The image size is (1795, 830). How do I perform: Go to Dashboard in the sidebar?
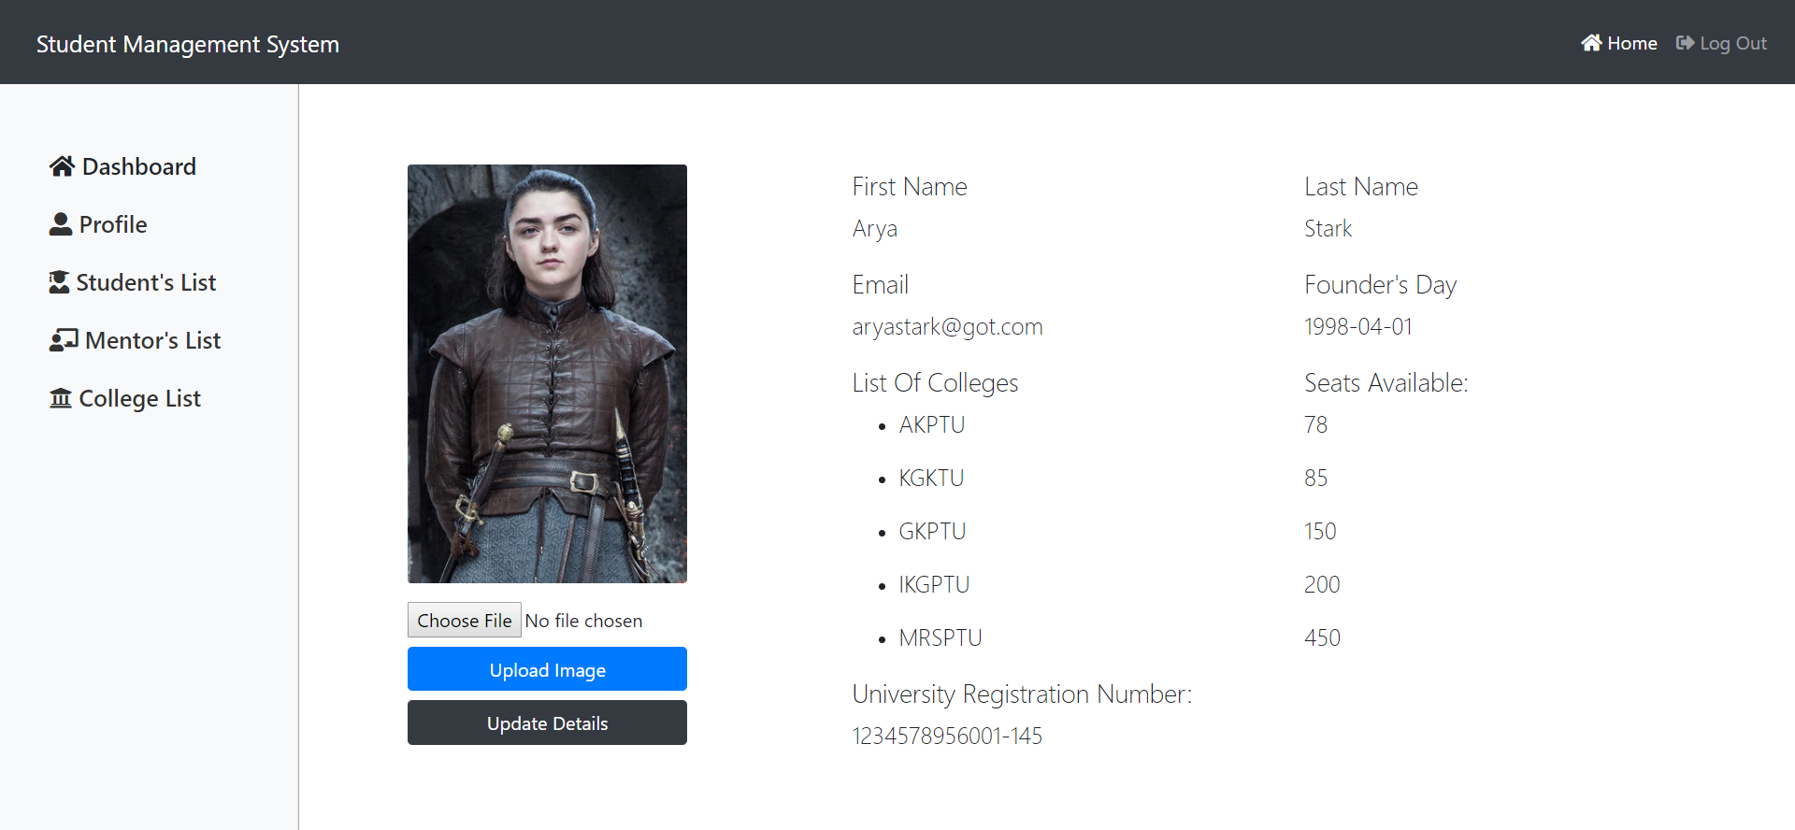tap(122, 166)
